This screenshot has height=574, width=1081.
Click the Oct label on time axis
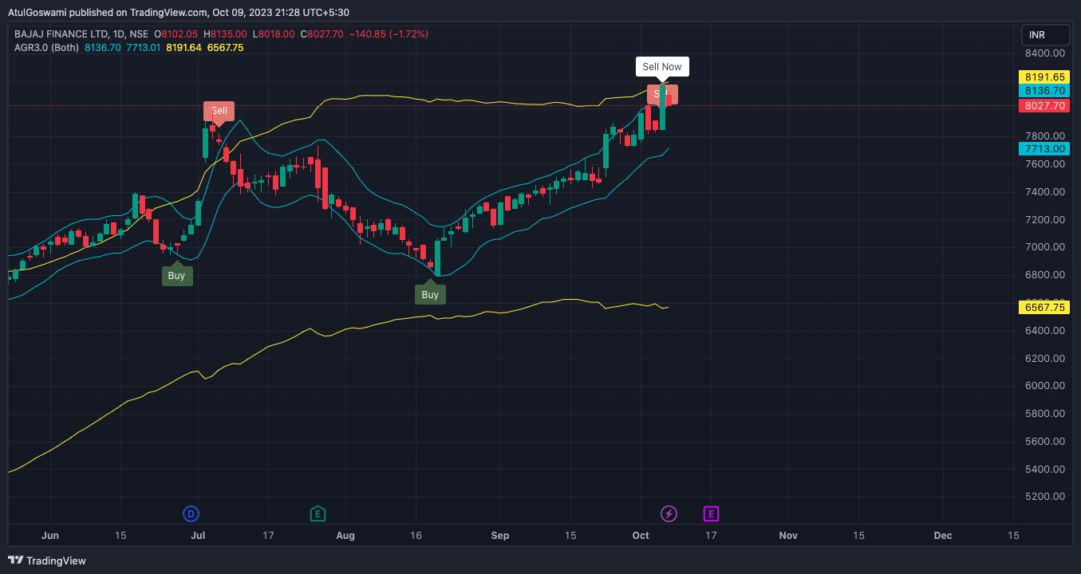(641, 535)
